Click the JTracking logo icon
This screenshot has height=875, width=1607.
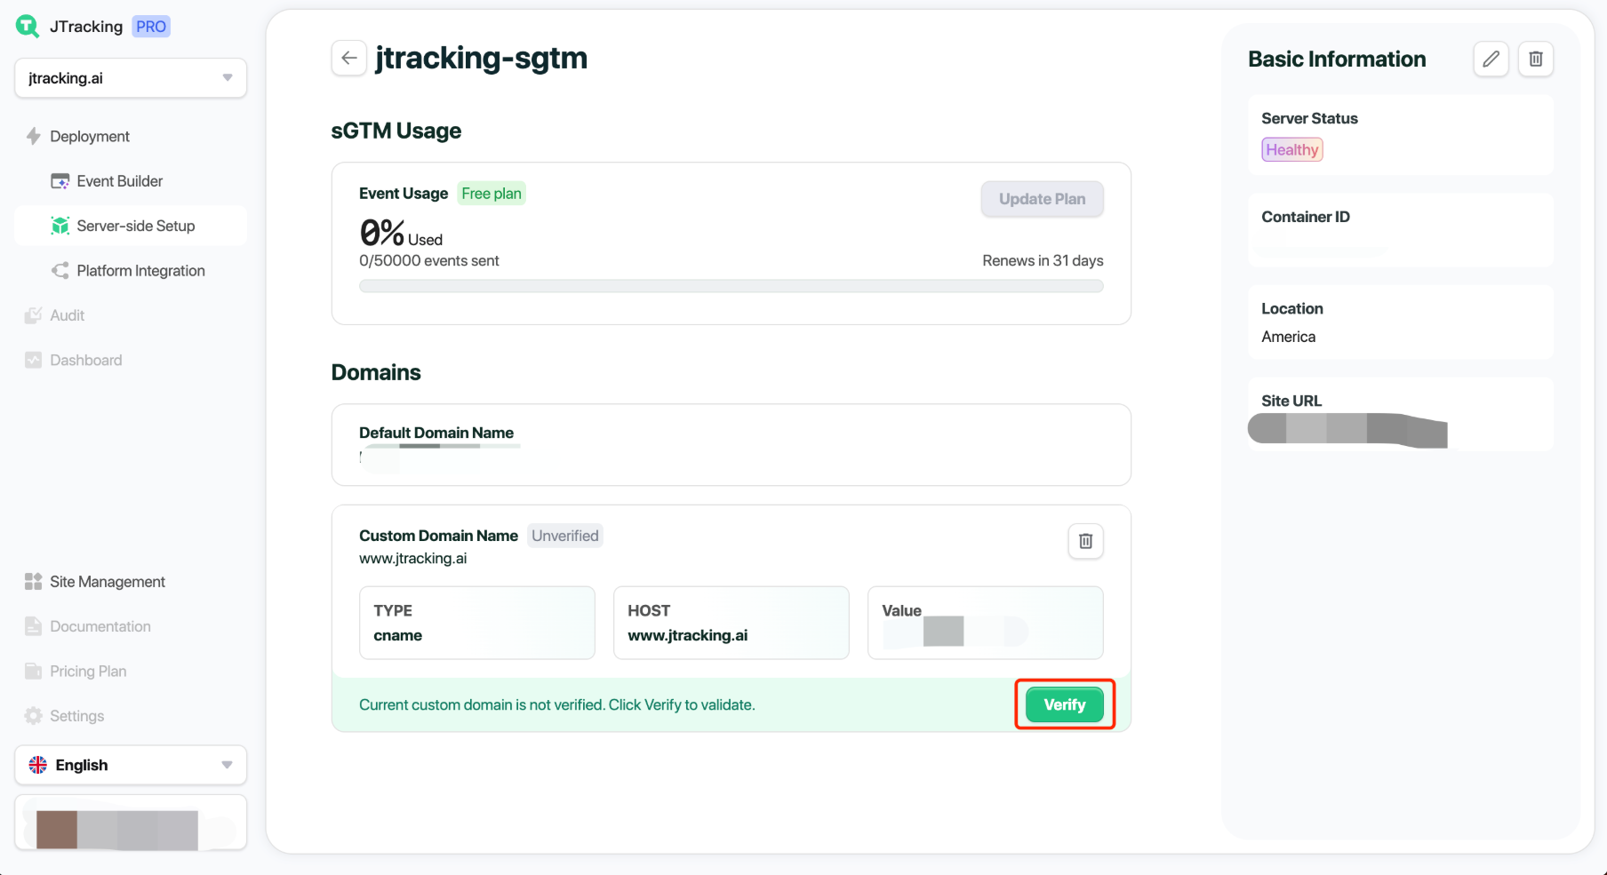[28, 27]
